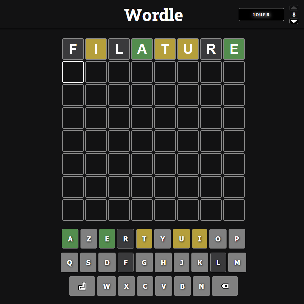This screenshot has height=304, width=304.
Task: Tap the W key on the keyboard
Action: [x=107, y=286]
